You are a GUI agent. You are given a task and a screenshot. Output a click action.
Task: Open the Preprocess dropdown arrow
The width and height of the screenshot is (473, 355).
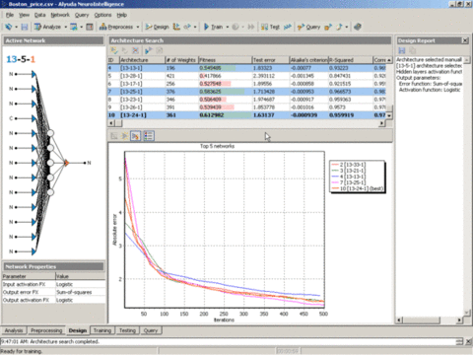[x=138, y=27]
